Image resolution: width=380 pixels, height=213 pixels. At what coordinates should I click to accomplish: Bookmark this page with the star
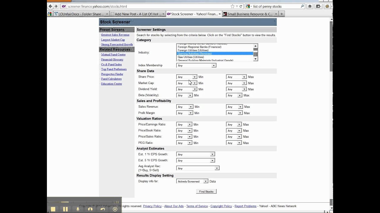point(232,6)
